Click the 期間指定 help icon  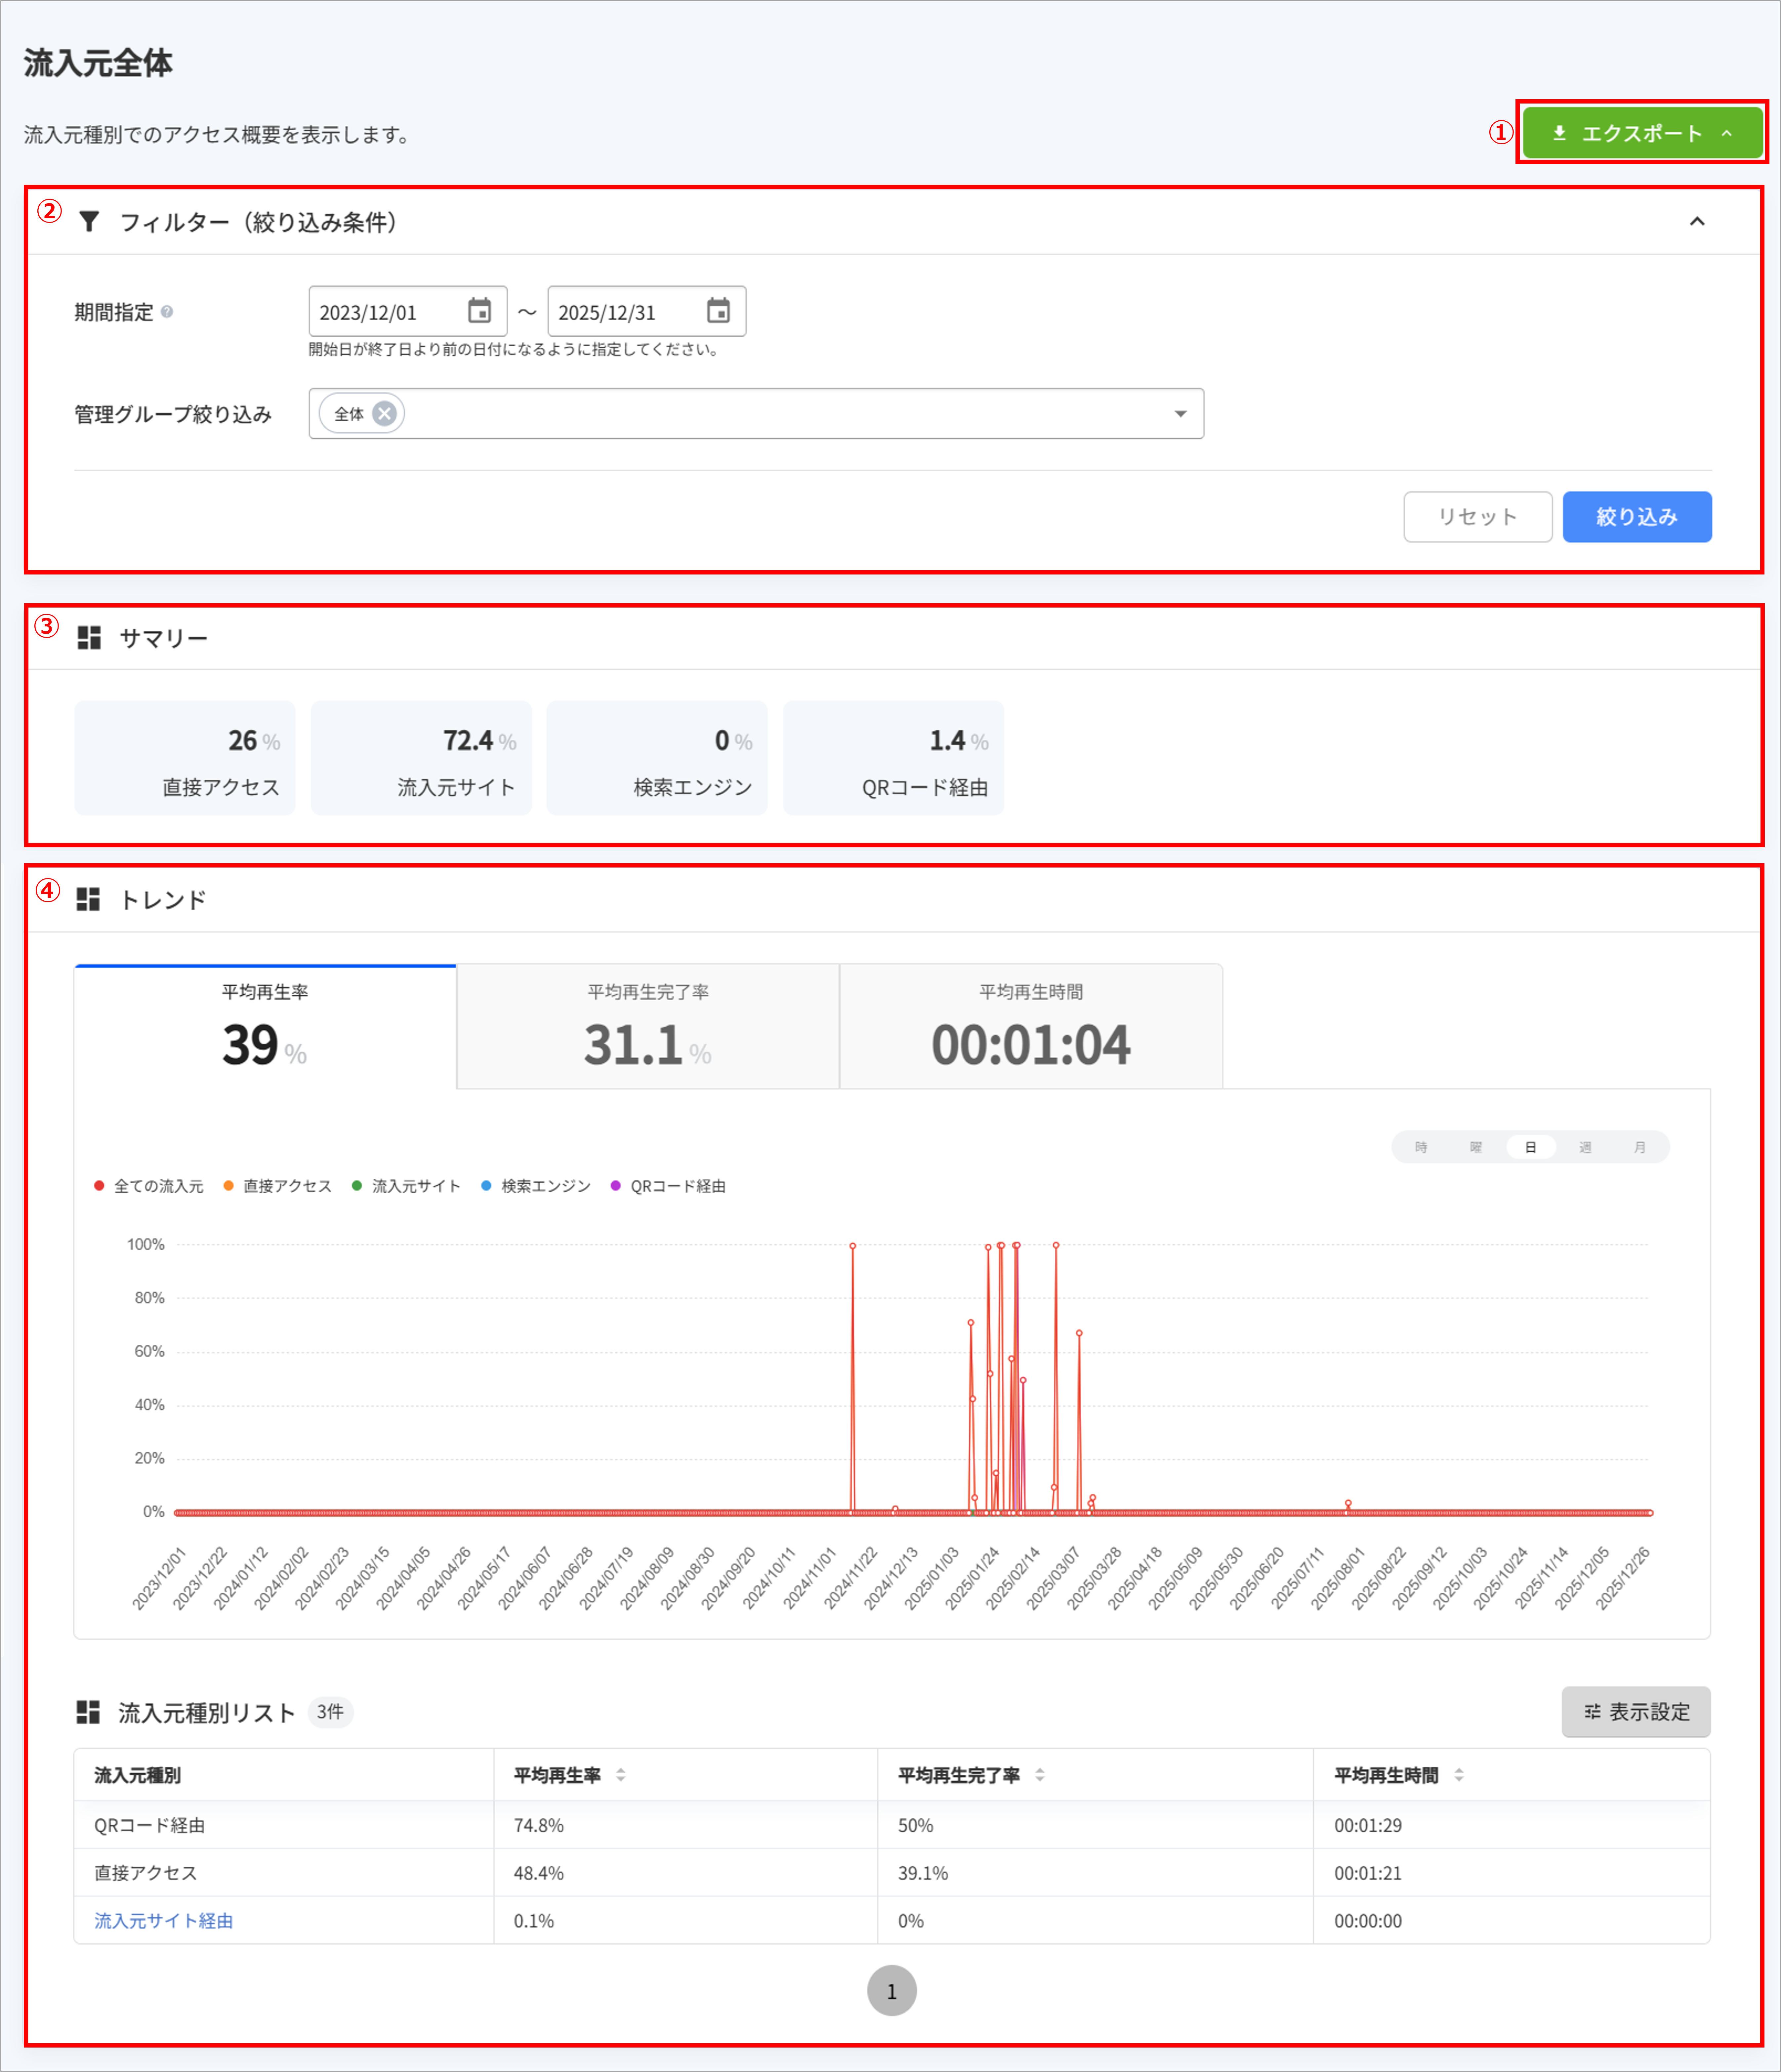click(x=167, y=312)
